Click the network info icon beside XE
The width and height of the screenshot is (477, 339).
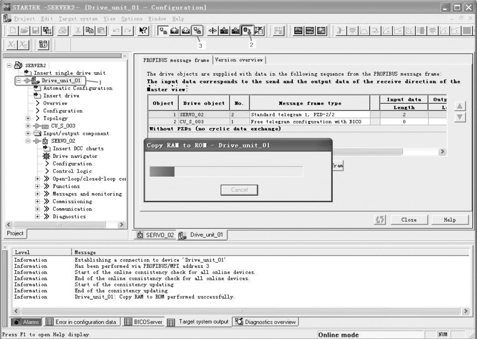click(x=43, y=45)
